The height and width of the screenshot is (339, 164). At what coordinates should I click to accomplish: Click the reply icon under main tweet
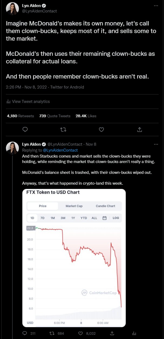click(25, 130)
